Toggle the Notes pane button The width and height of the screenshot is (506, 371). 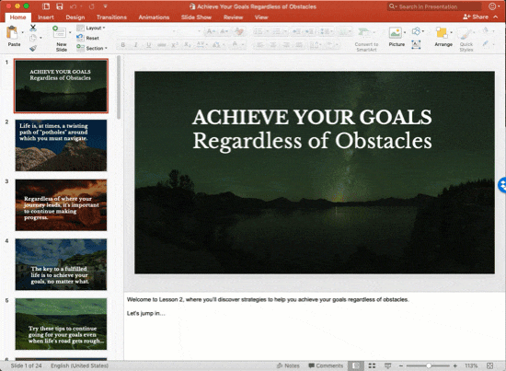(x=288, y=365)
